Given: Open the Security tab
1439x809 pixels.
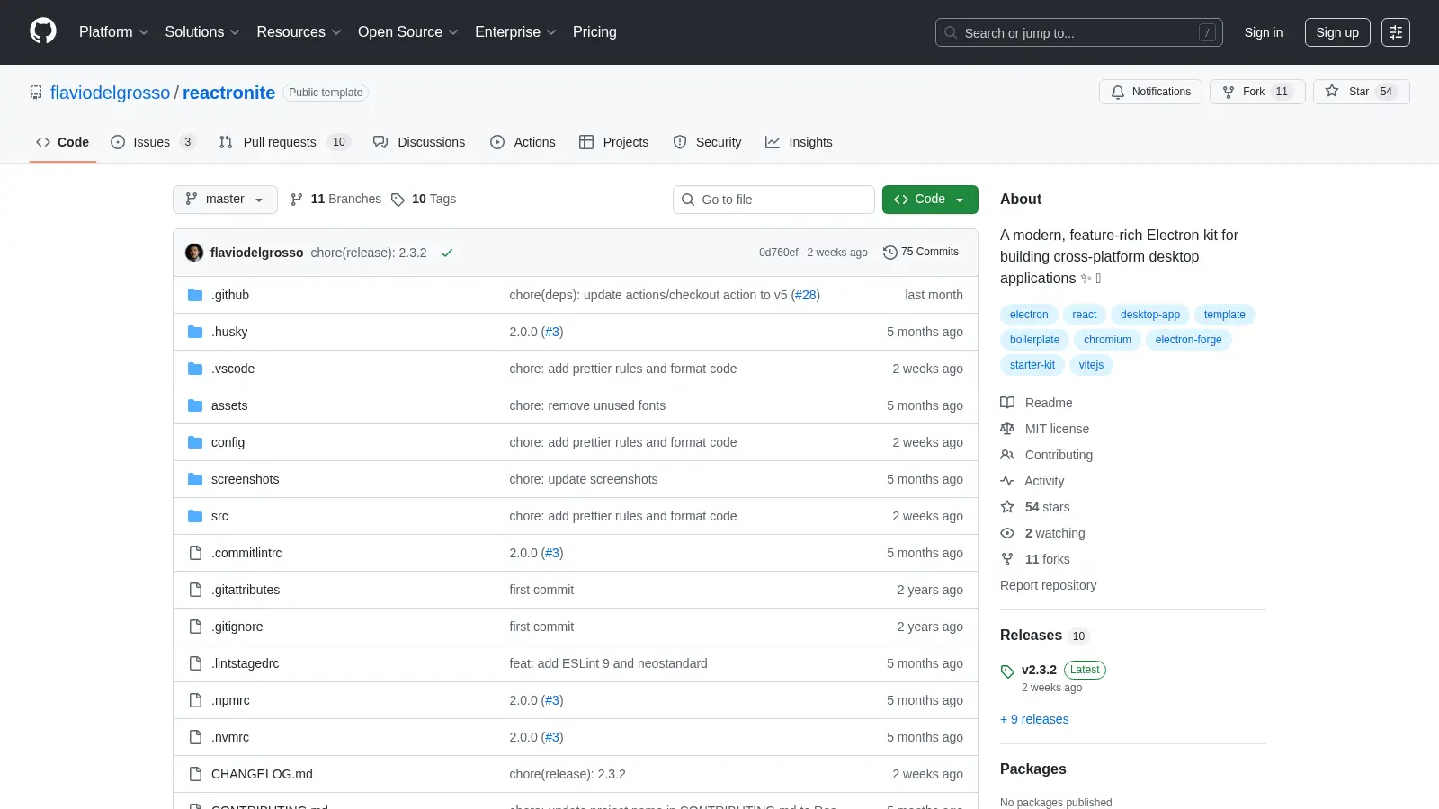Looking at the screenshot, I should [707, 142].
